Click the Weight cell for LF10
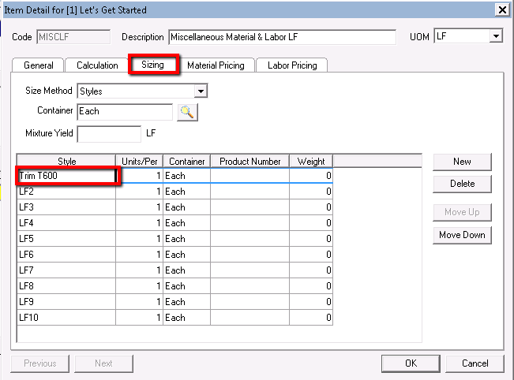 click(x=311, y=317)
